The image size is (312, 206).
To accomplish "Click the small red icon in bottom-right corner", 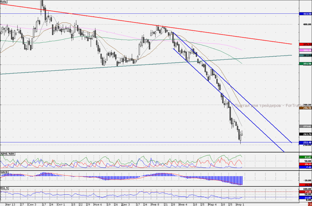I will [310, 204].
